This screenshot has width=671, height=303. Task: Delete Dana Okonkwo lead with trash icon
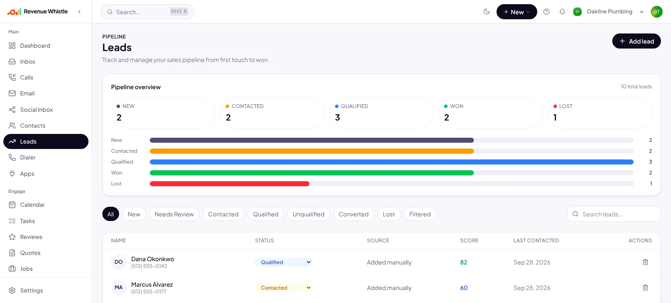tap(645, 262)
